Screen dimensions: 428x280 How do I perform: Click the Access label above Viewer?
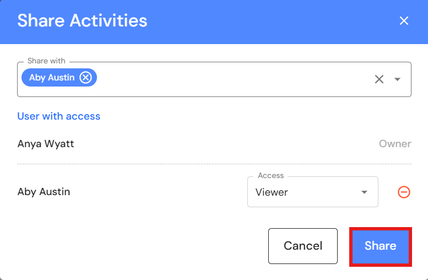tap(271, 176)
